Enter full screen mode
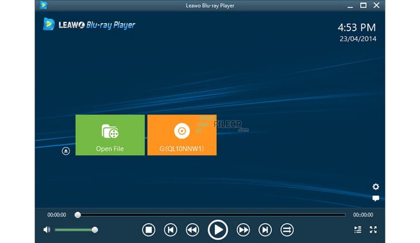 (x=373, y=229)
